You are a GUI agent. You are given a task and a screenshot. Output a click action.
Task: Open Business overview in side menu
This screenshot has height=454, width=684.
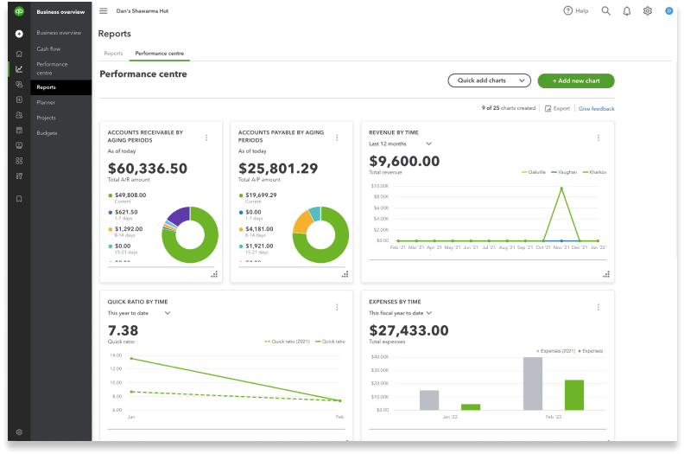click(x=59, y=33)
